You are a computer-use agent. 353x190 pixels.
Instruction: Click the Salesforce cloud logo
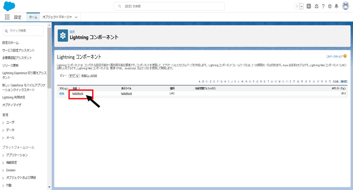9,6
